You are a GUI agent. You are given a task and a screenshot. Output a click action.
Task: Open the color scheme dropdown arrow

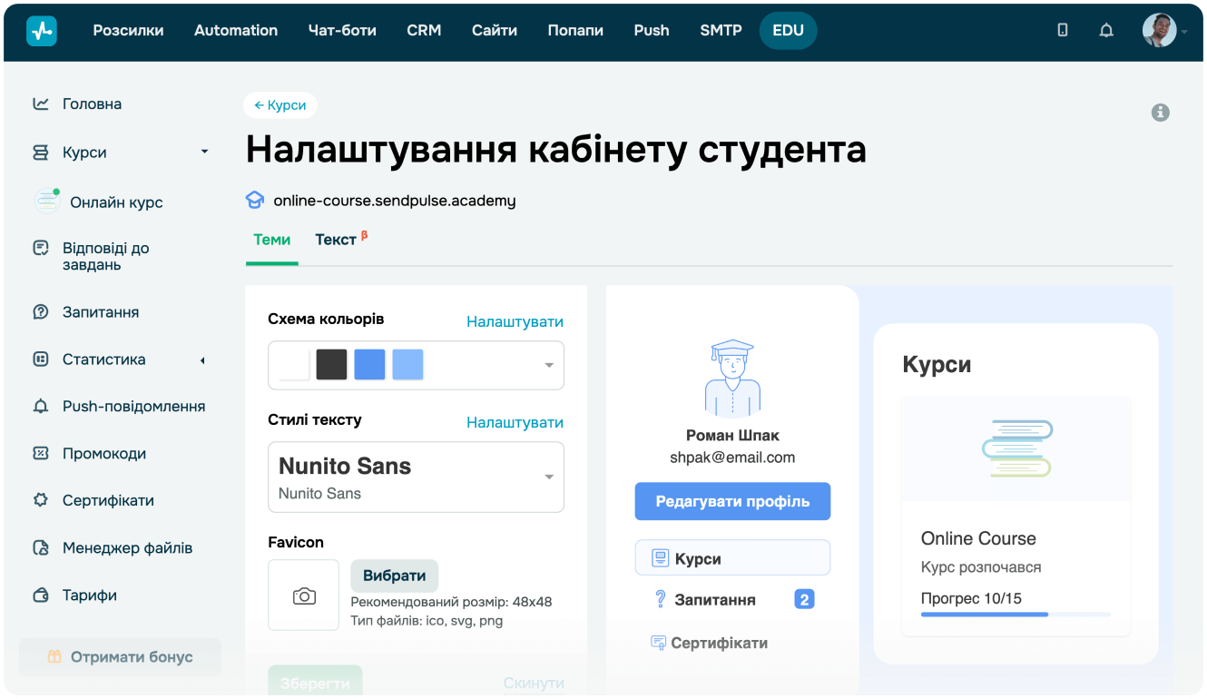click(x=548, y=366)
